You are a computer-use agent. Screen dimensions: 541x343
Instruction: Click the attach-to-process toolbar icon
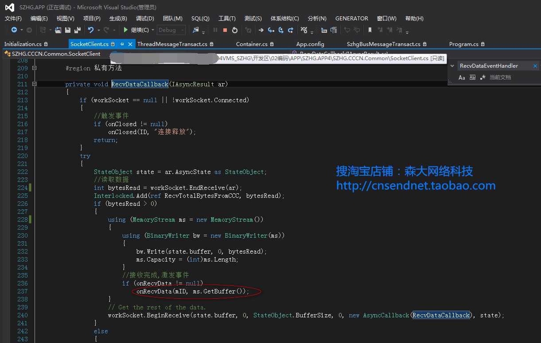(196, 30)
